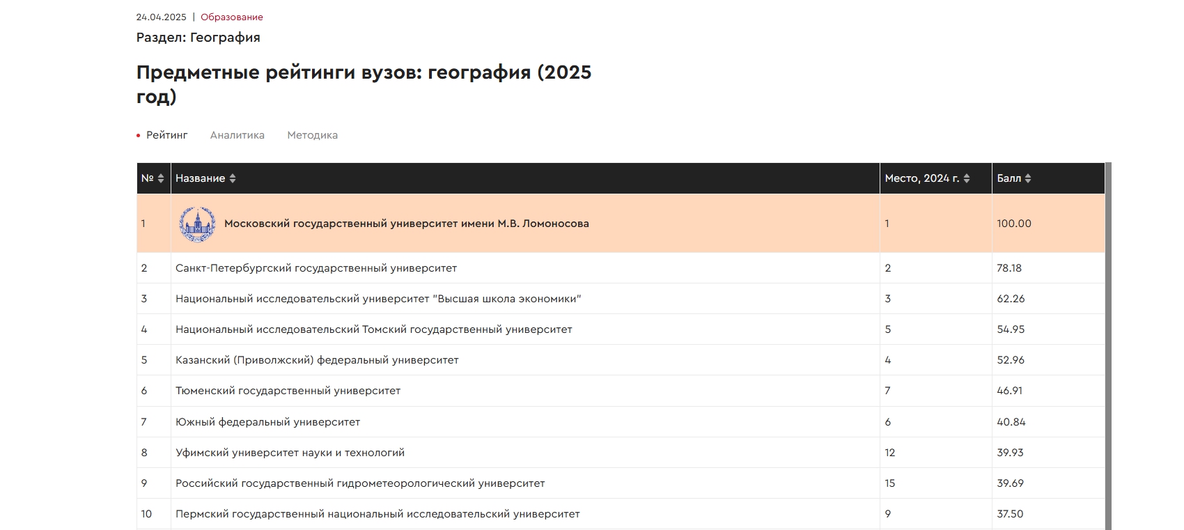1184x530 pixels.
Task: Sort by Название column arrows
Action: point(233,178)
